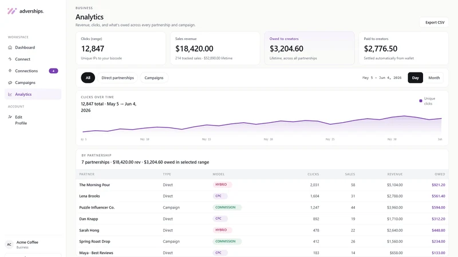Click the Acme Coffee account switcher
458x257 pixels.
click(33, 244)
